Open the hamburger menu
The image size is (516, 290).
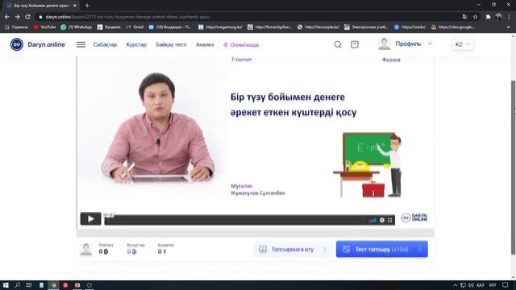(81, 44)
